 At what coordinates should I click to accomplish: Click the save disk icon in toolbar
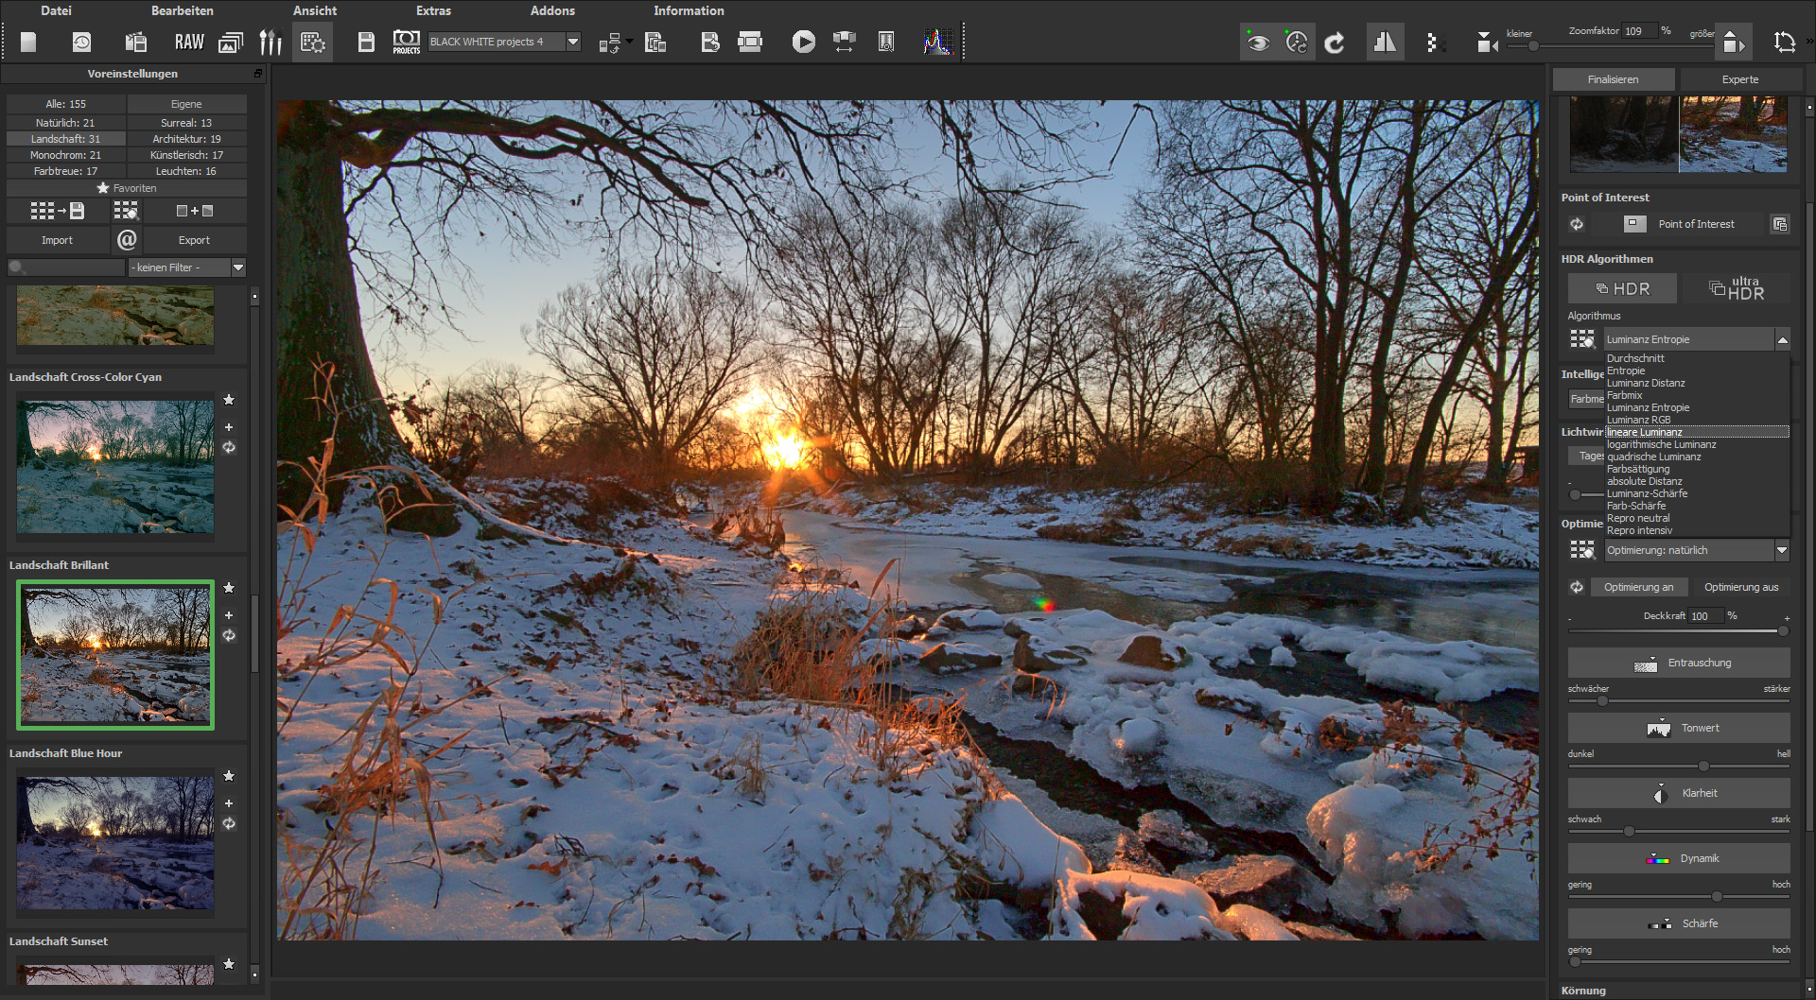[x=366, y=43]
